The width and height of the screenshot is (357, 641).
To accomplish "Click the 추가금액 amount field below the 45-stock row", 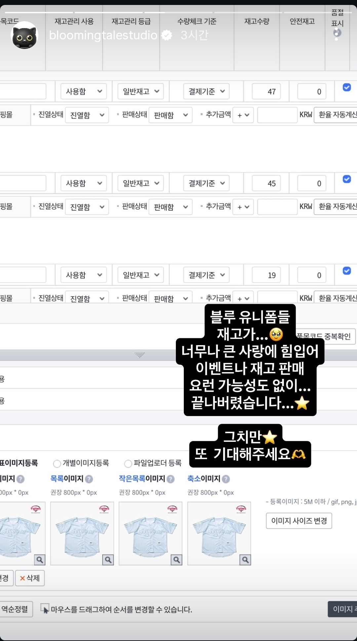I will click(x=277, y=207).
